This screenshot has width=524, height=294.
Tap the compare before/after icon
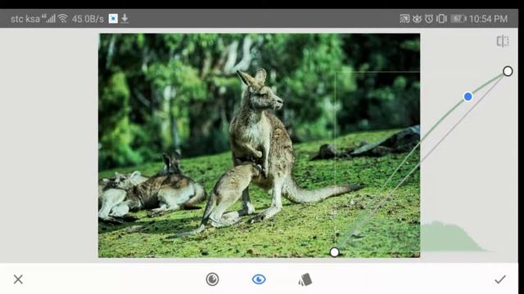click(503, 42)
